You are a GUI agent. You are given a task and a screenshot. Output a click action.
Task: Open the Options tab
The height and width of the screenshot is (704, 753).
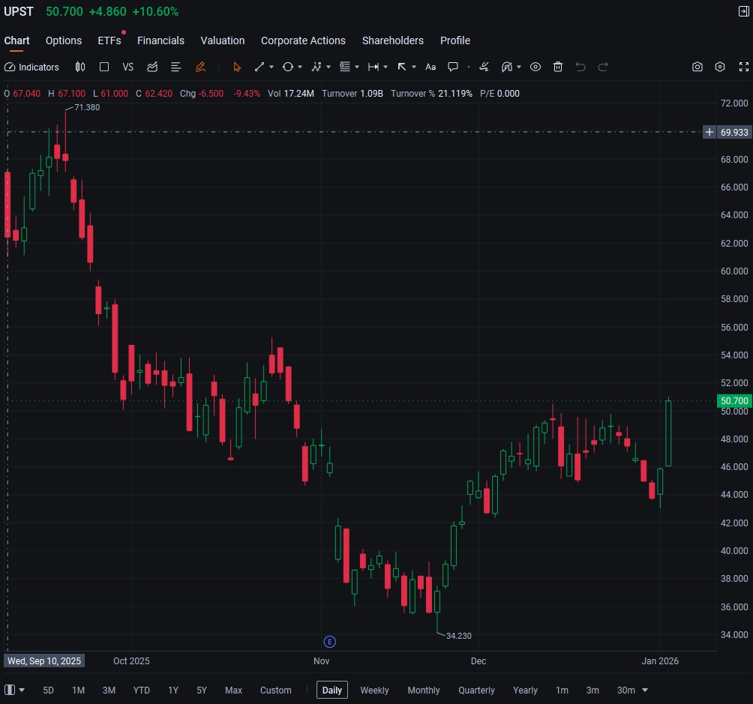pos(64,40)
